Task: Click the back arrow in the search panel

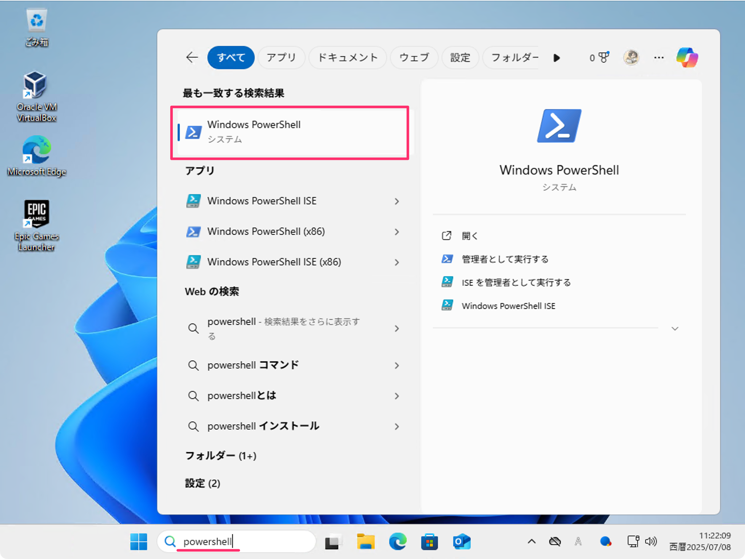Action: pos(192,57)
